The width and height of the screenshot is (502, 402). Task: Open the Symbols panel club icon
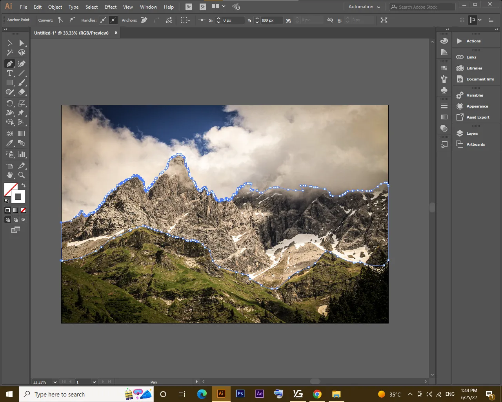click(444, 90)
